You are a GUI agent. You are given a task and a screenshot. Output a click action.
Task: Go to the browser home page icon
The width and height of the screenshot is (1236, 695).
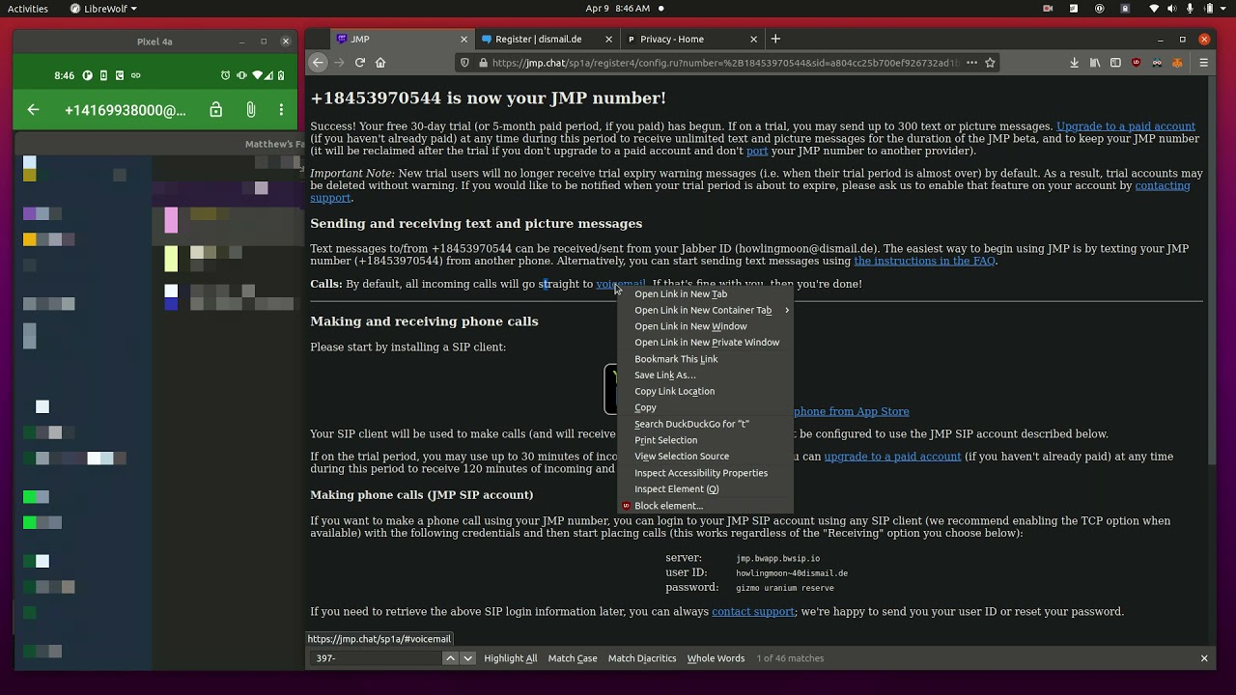[380, 62]
